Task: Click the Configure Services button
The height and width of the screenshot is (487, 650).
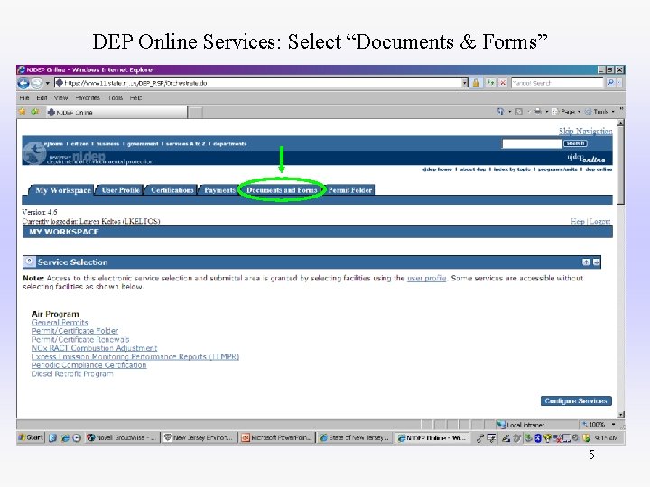Action: pos(576,400)
